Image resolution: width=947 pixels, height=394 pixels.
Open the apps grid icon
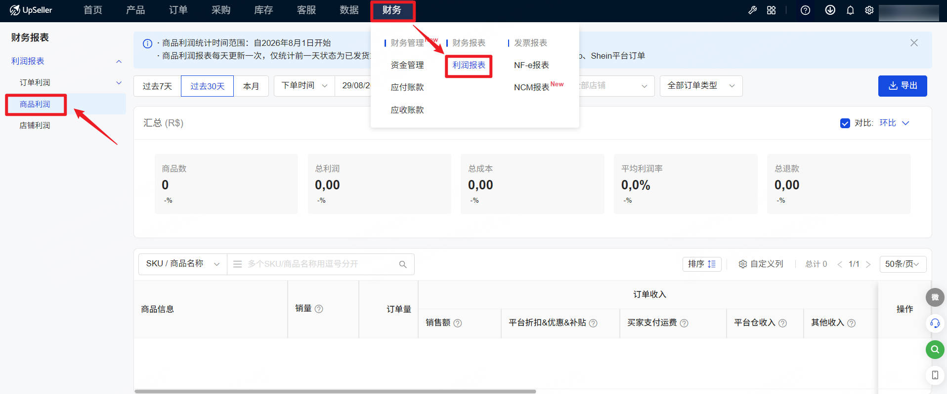pos(771,10)
